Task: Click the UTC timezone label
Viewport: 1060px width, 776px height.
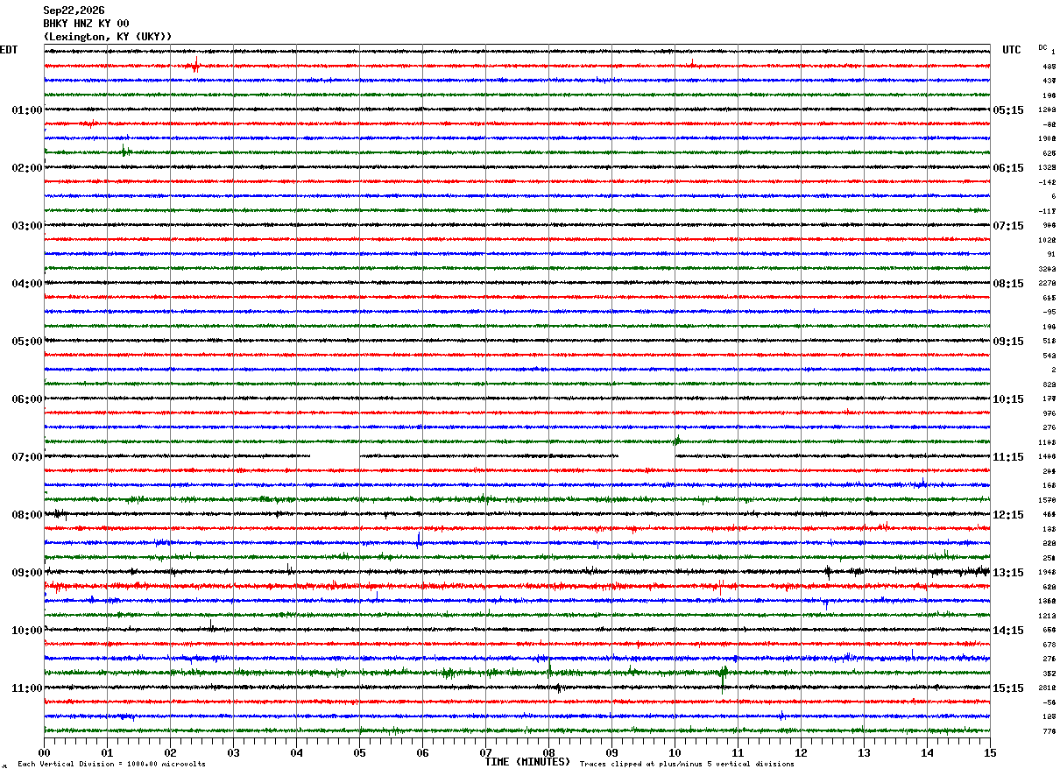Action: (x=1012, y=50)
